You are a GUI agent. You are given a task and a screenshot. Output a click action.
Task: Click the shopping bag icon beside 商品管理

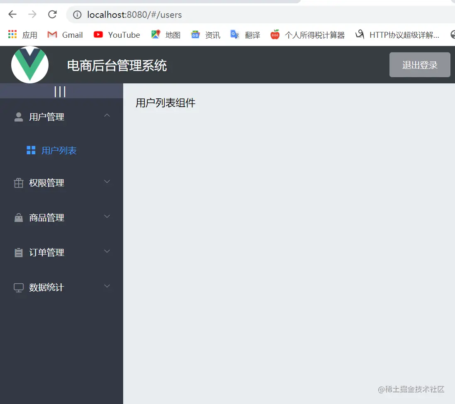[x=19, y=217]
